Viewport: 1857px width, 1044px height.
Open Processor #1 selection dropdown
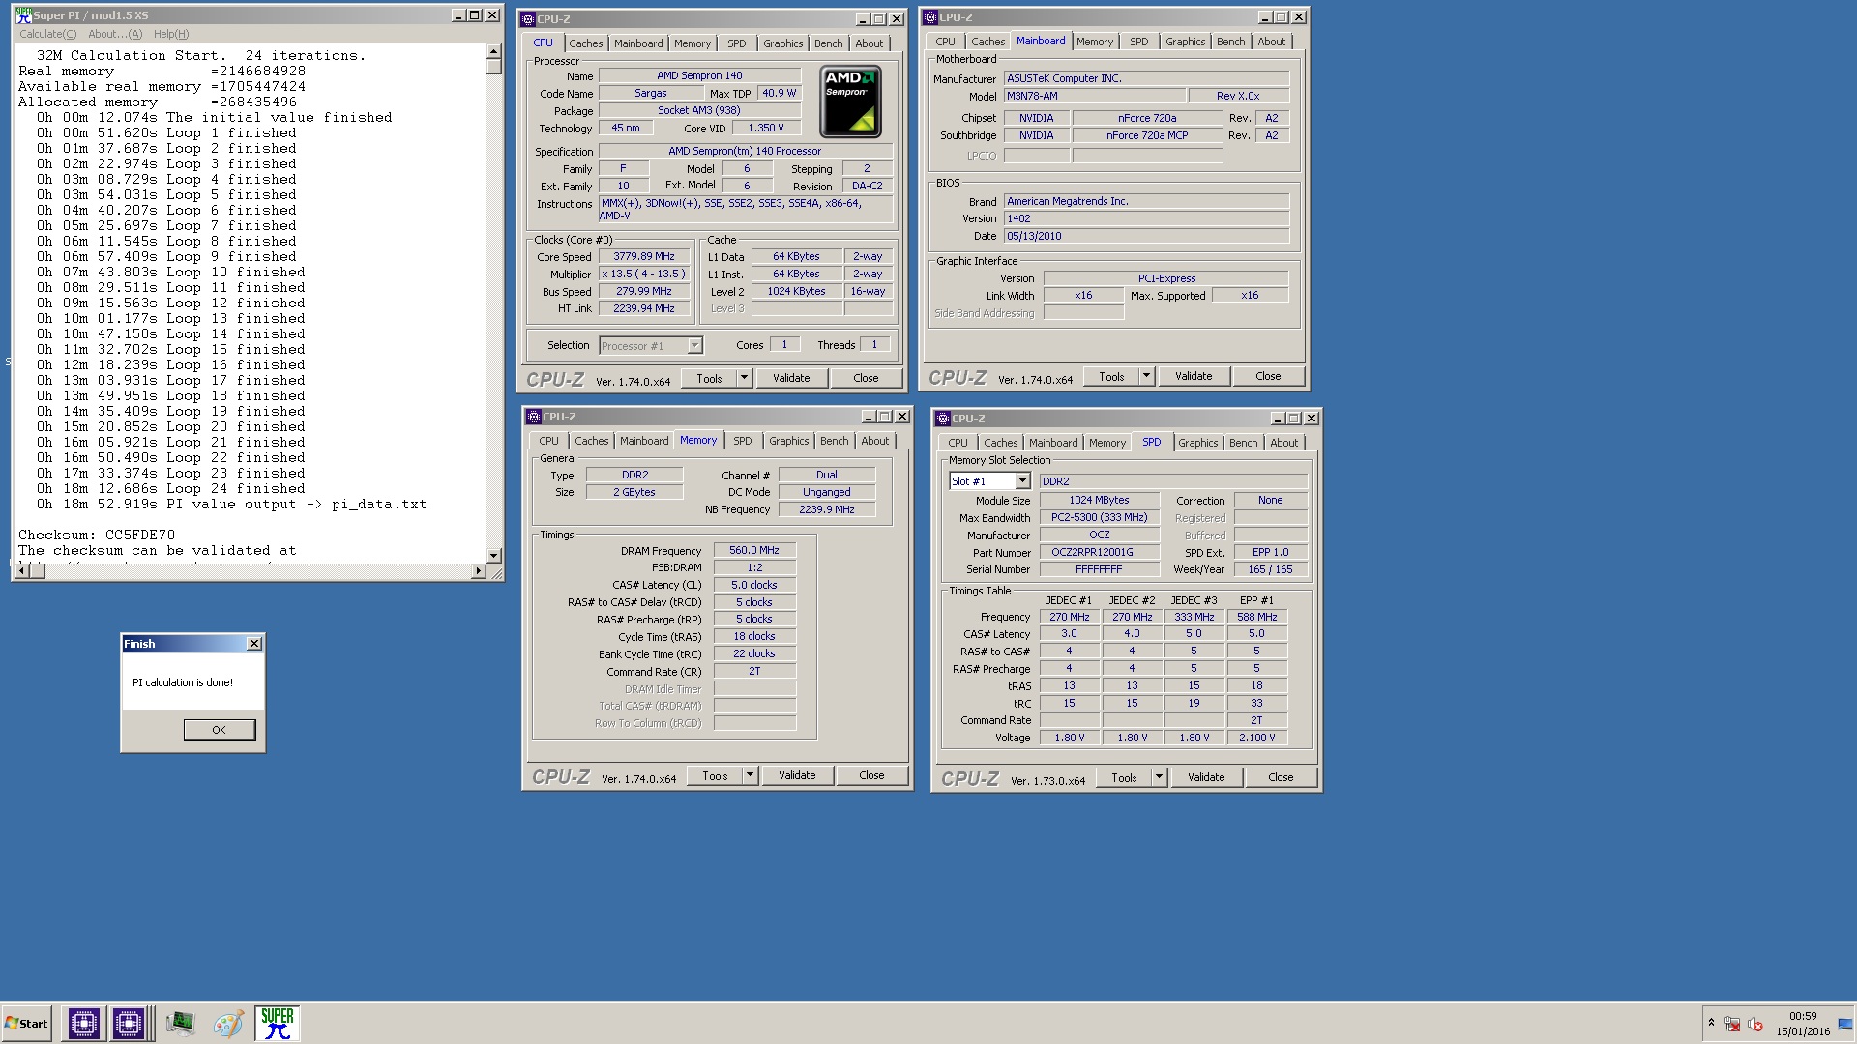694,346
